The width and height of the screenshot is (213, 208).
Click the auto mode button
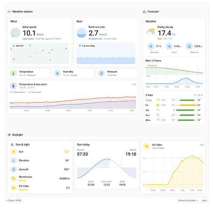tap(205, 200)
